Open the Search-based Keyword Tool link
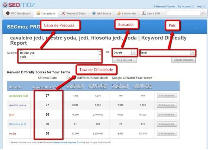 pyautogui.click(x=67, y=142)
